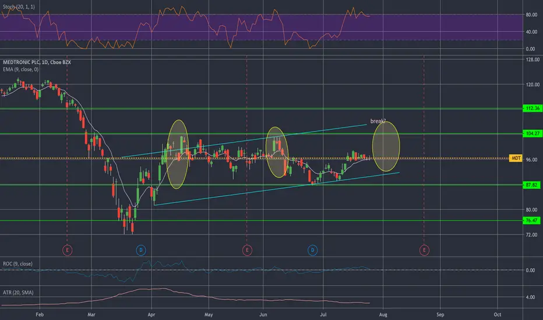This screenshot has width=543, height=320.
Task: Click the earnings E marker in mid-February
Action: click(x=67, y=250)
